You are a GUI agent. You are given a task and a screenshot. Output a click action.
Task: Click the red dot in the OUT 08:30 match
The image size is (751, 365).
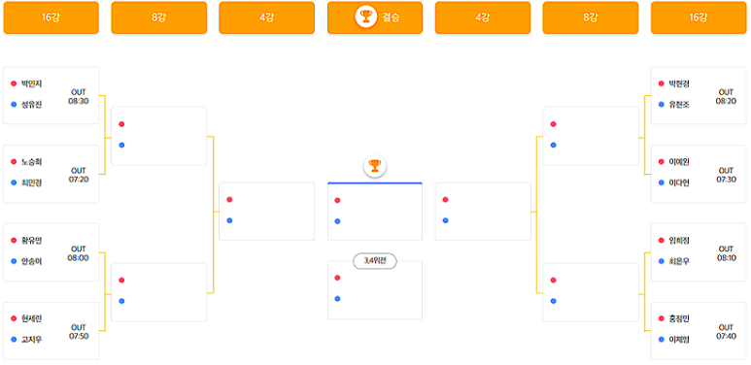click(14, 83)
